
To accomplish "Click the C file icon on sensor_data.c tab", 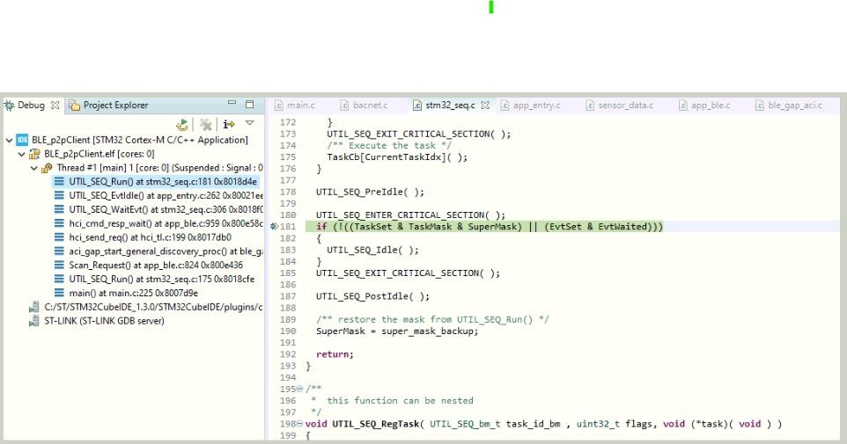I will point(591,106).
